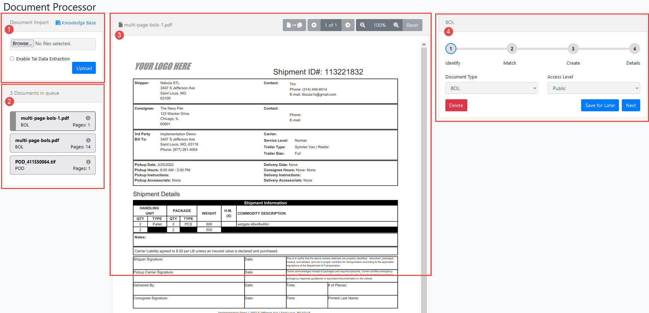Zoom out with the magnifier minus icon
The width and height of the screenshot is (649, 313).
click(363, 25)
